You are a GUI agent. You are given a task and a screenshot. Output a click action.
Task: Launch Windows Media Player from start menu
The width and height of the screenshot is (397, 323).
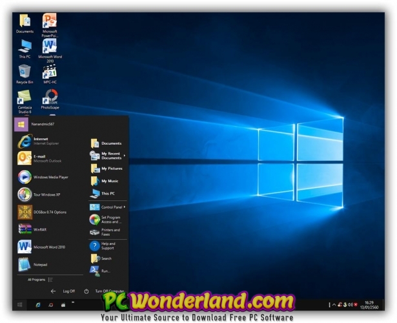click(x=43, y=177)
